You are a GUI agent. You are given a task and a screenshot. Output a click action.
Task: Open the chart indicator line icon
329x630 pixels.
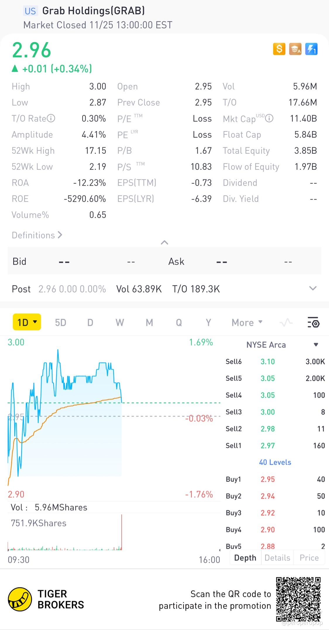click(x=286, y=323)
